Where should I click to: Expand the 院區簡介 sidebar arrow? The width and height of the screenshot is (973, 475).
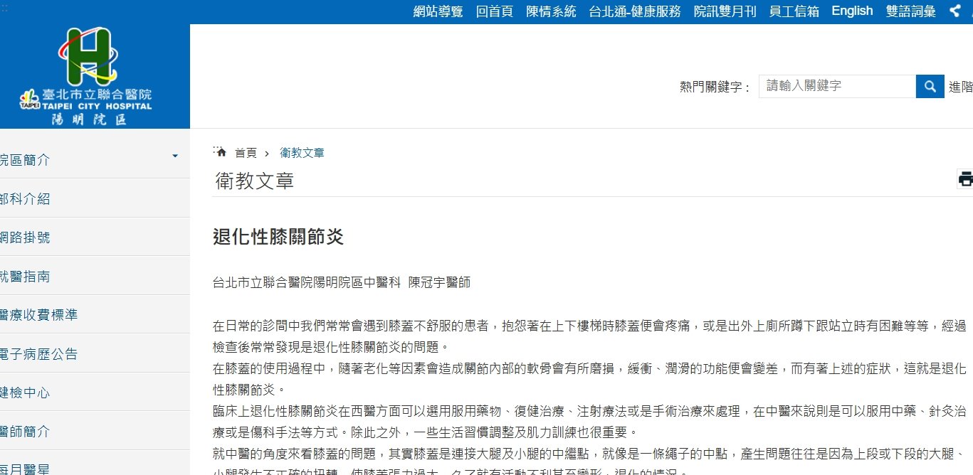[175, 156]
